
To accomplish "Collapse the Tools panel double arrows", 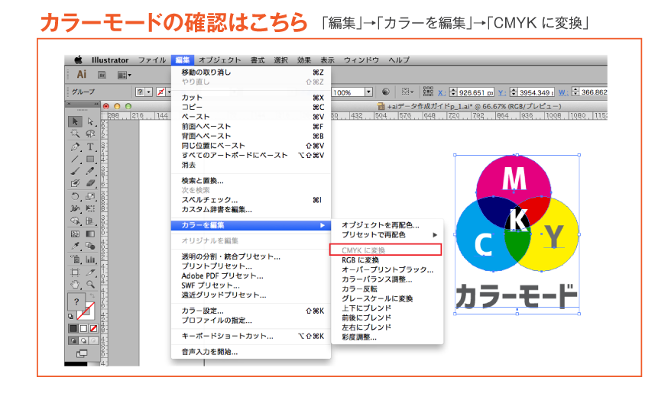I will 96,104.
